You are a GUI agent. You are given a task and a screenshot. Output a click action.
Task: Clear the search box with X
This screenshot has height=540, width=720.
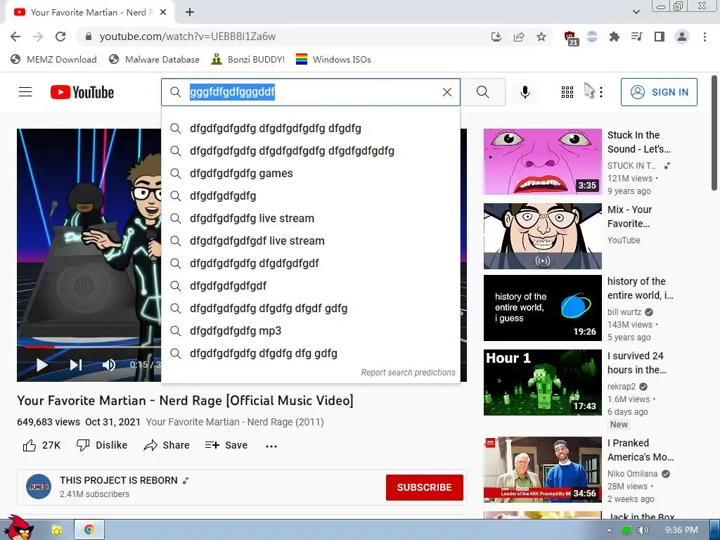[x=446, y=92]
